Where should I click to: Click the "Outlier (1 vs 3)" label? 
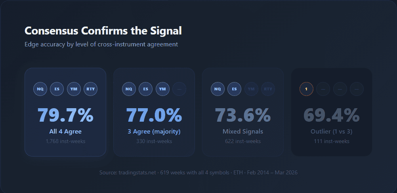click(332, 132)
